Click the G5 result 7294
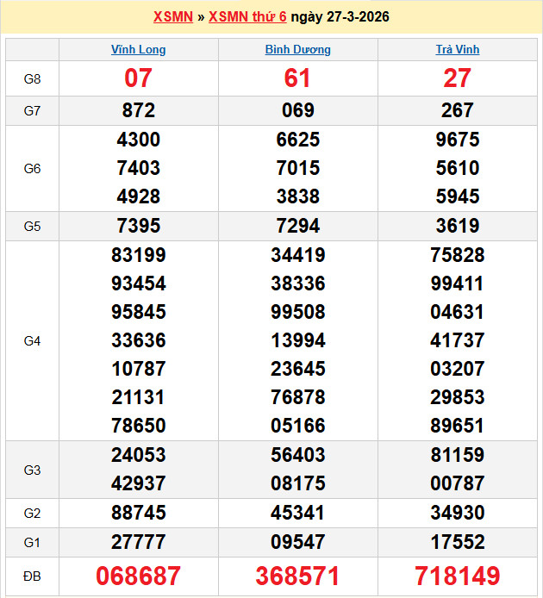 297,226
